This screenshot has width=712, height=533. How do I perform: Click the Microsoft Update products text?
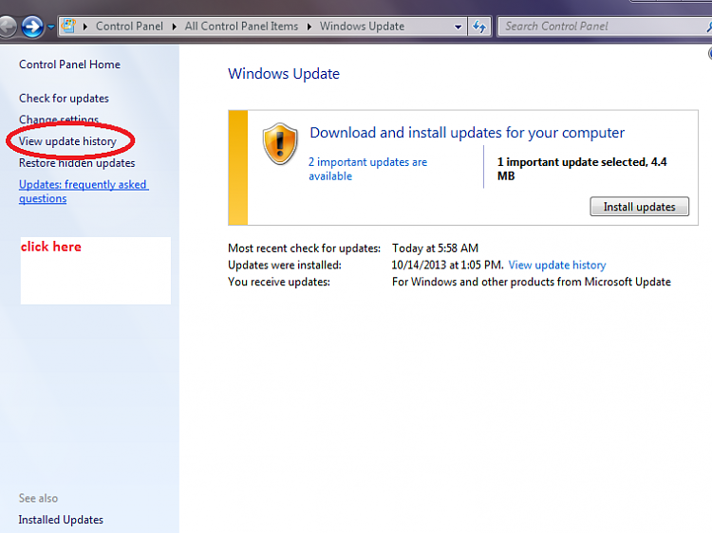(532, 282)
